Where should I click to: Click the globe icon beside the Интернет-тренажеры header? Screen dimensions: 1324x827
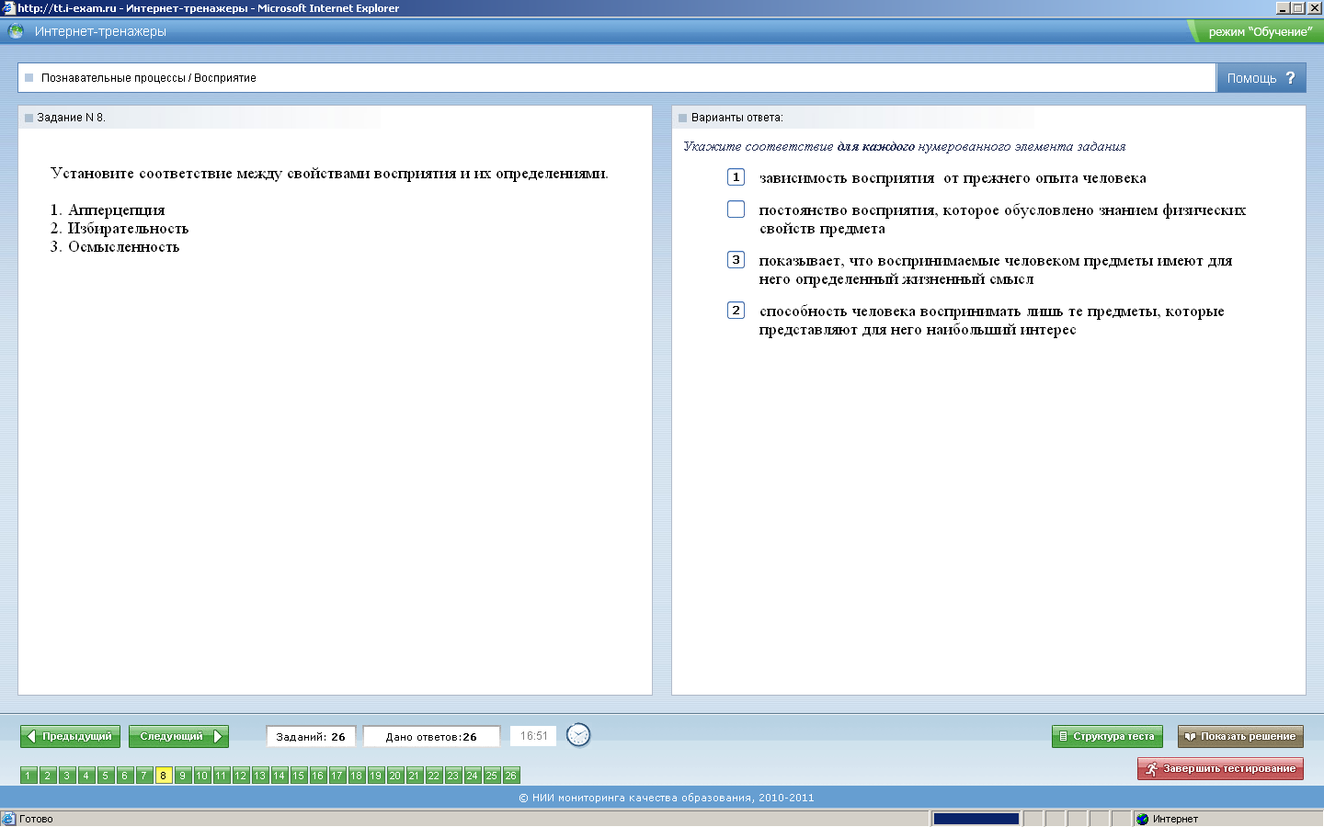coord(16,31)
